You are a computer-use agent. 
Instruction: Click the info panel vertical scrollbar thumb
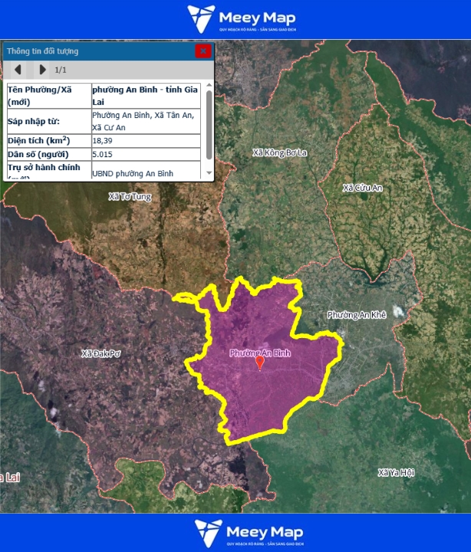point(209,123)
